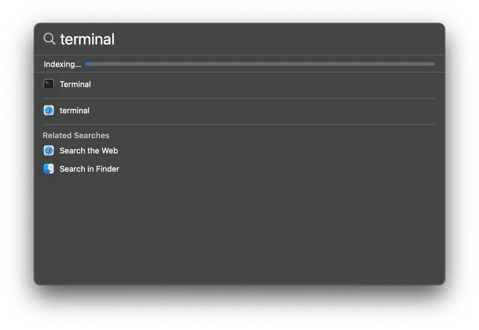Click the divider line beneath the Terminal app result
Viewport: 479px width, 330px height.
[x=239, y=98]
